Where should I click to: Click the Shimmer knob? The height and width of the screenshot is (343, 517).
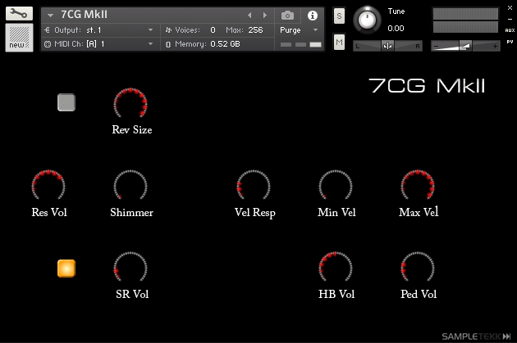130,186
